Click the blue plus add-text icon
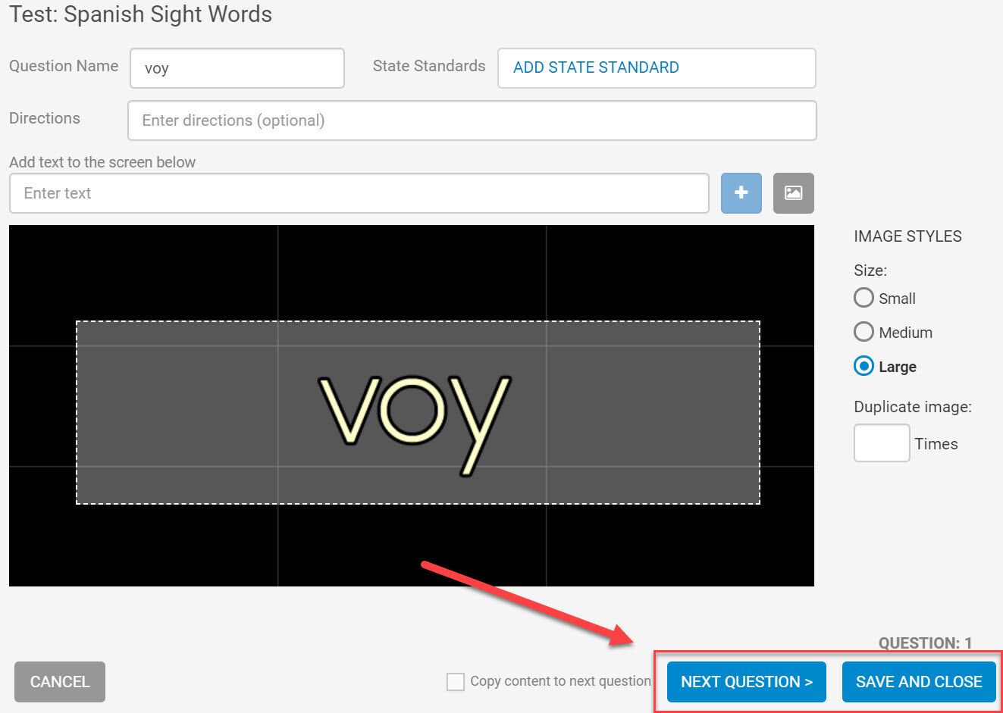Screen dimensions: 1003x713 pyautogui.click(x=741, y=193)
